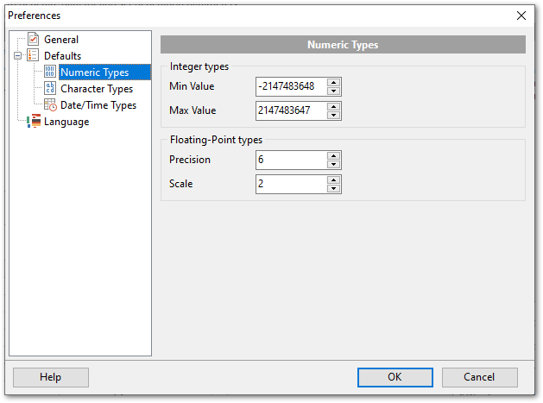The image size is (543, 403).
Task: Cancel the Preferences dialog
Action: click(479, 377)
